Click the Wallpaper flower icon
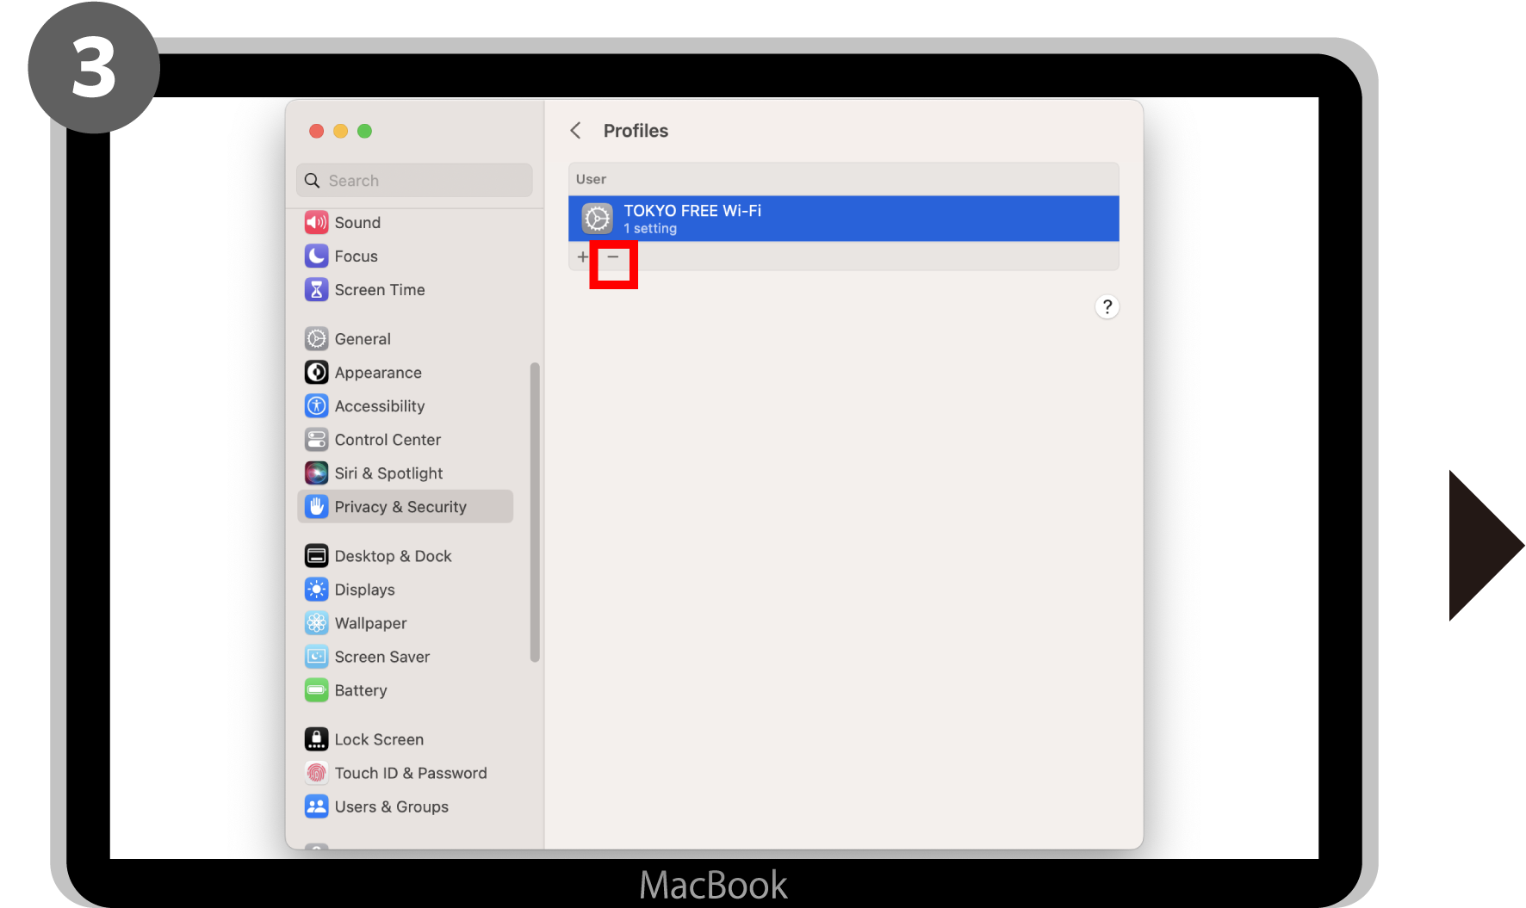 click(316, 623)
